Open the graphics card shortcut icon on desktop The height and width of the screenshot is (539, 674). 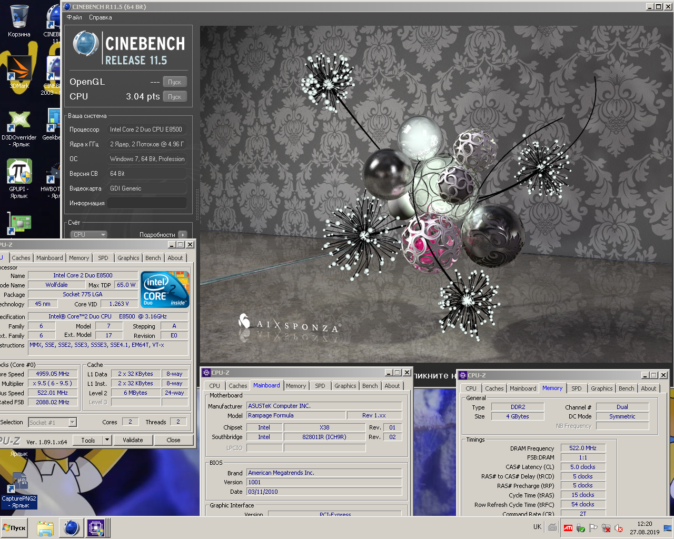tap(19, 223)
